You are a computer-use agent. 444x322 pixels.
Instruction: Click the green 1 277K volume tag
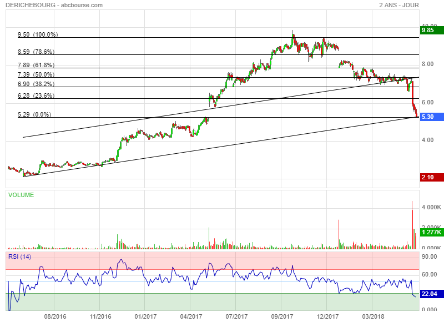432,232
